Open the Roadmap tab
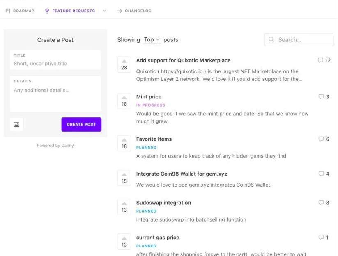The width and height of the screenshot is (338, 256). (x=20, y=11)
